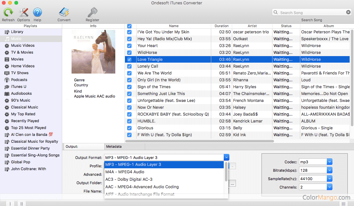Open the Audiobooks playlist

click(x=21, y=93)
